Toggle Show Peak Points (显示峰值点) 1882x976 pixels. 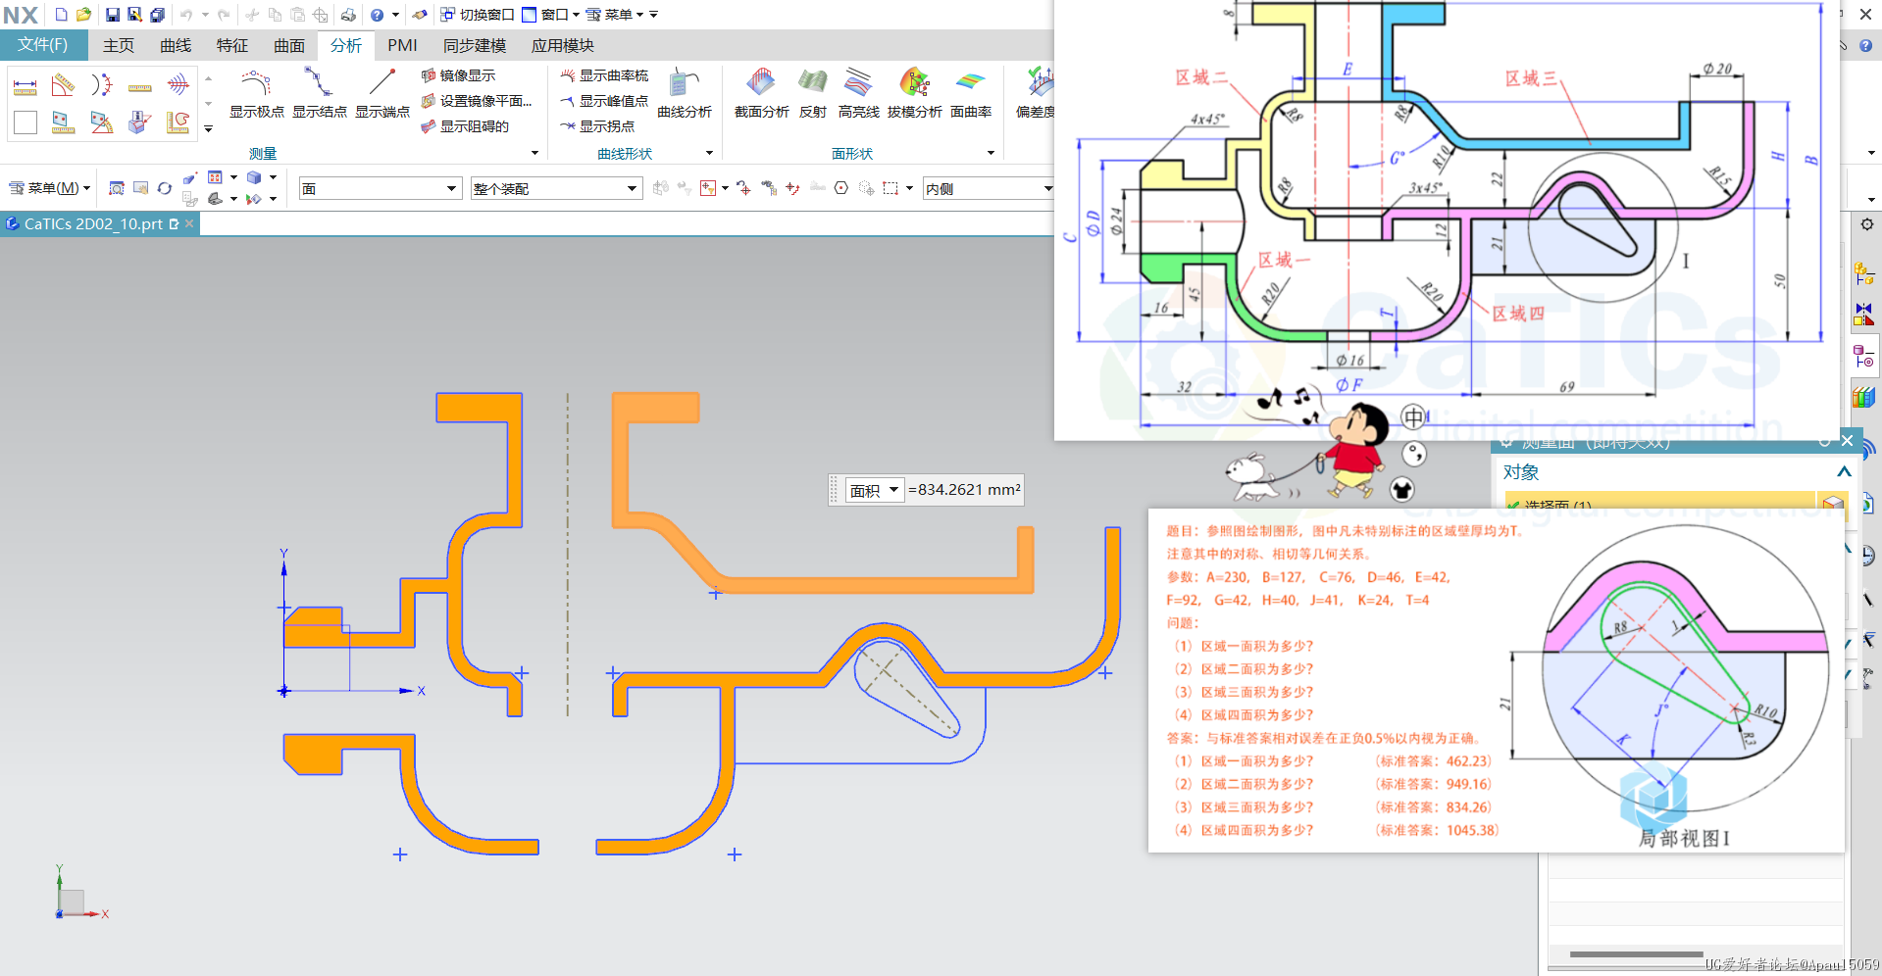(604, 101)
